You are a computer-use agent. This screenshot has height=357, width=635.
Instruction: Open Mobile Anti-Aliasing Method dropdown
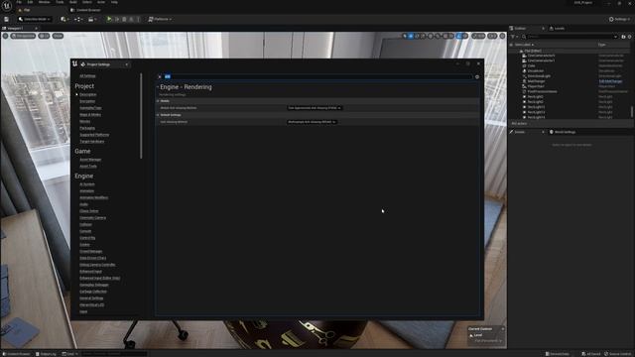tap(315, 108)
